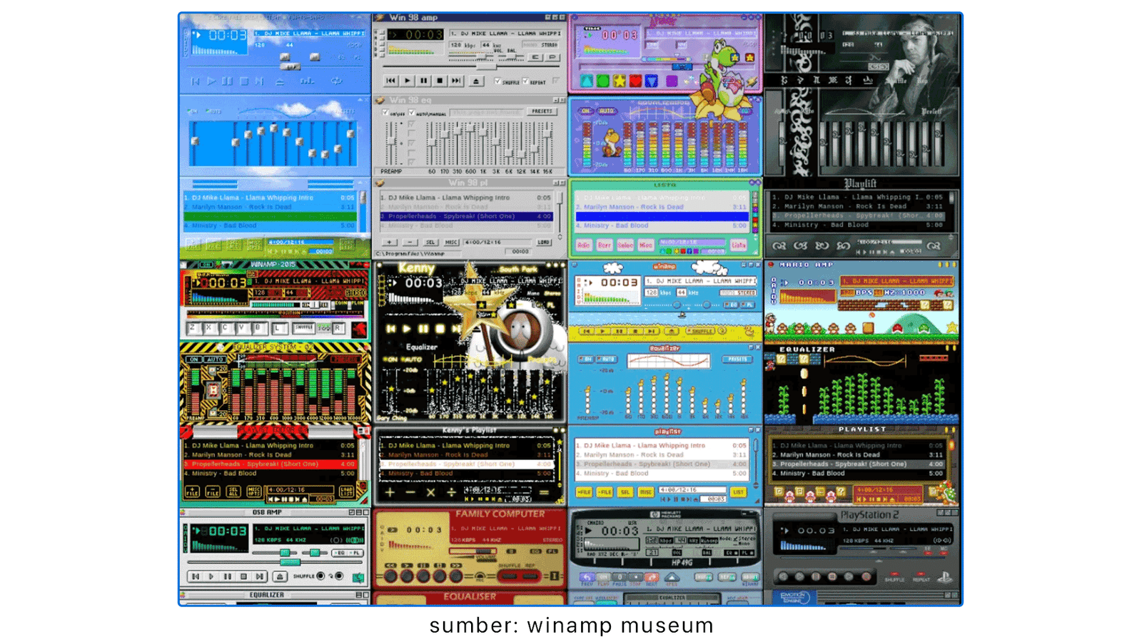Click +FILE in the duck pond playlist

584,492
